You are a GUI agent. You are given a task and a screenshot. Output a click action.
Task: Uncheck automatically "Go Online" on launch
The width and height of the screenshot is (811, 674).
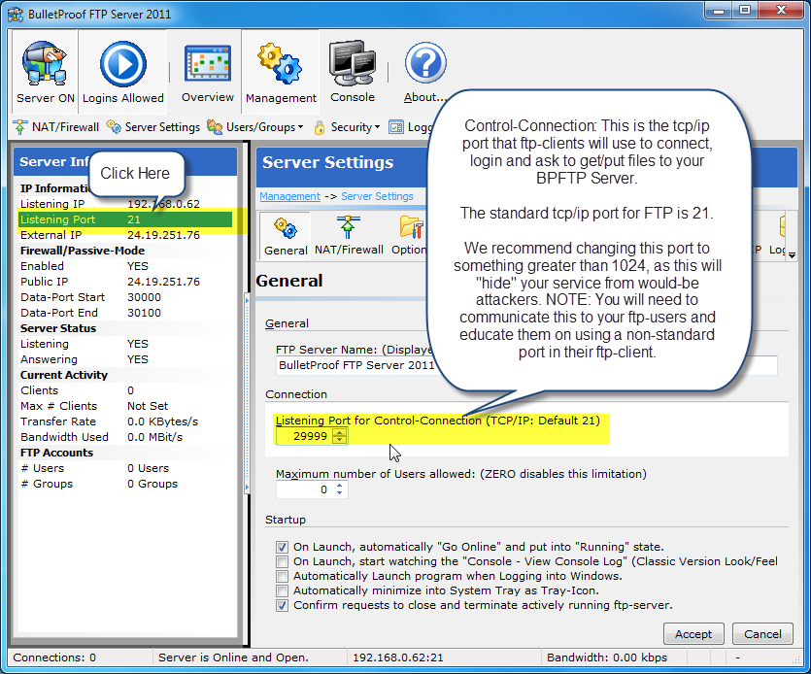pyautogui.click(x=282, y=547)
